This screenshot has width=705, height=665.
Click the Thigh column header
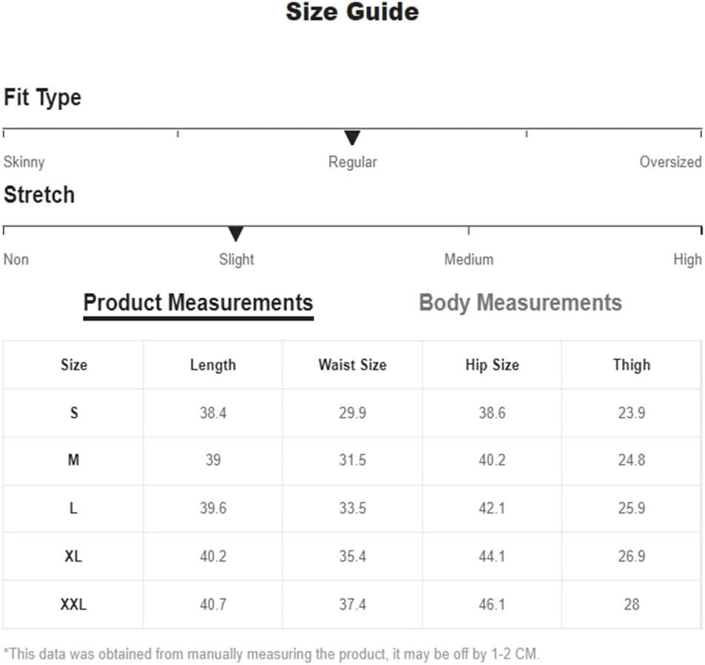(632, 365)
